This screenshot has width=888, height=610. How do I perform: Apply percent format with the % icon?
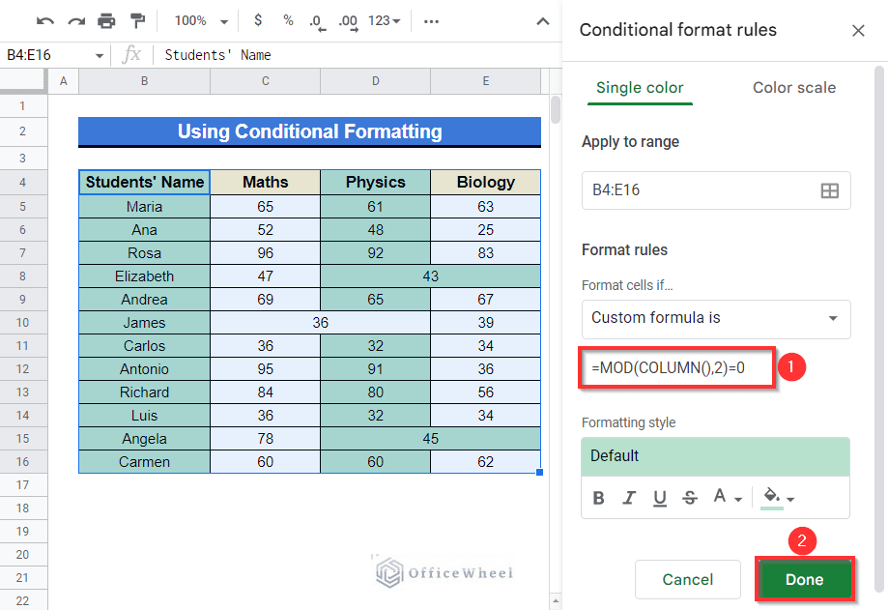(286, 20)
